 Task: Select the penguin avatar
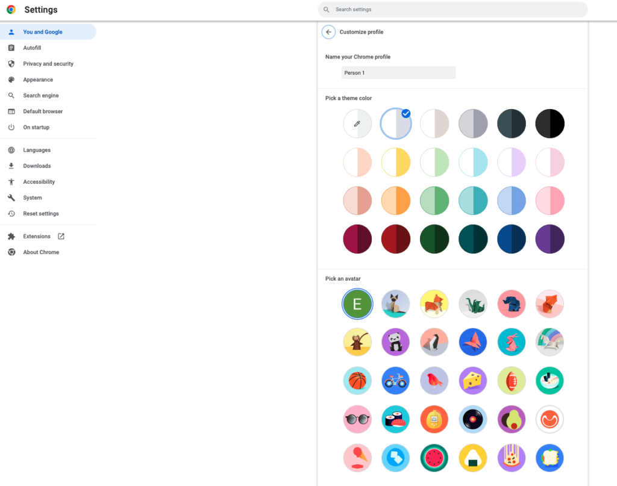(x=434, y=343)
